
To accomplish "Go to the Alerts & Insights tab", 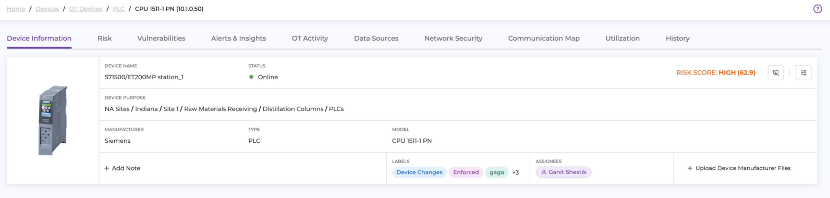I will 238,39.
